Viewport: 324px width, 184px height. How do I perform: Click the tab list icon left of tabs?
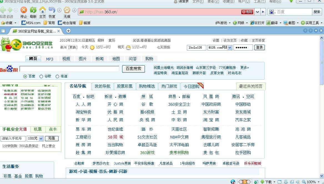pyautogui.click(x=3, y=31)
